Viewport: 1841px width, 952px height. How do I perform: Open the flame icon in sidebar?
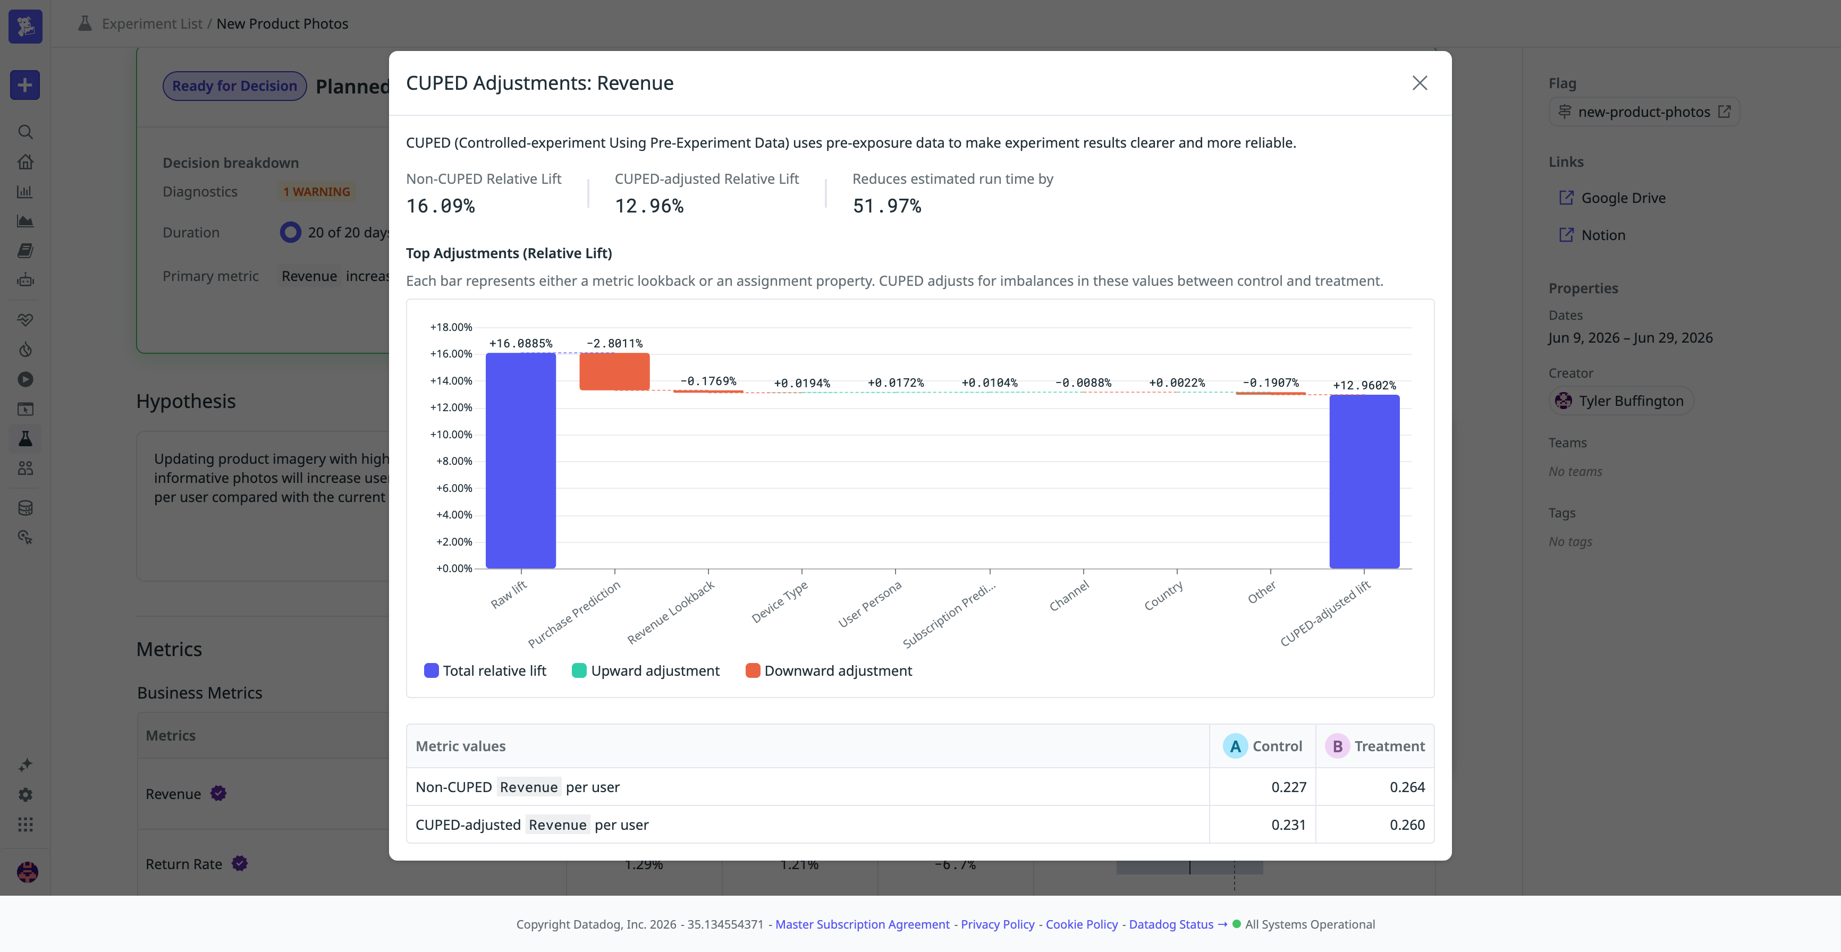[x=25, y=349]
